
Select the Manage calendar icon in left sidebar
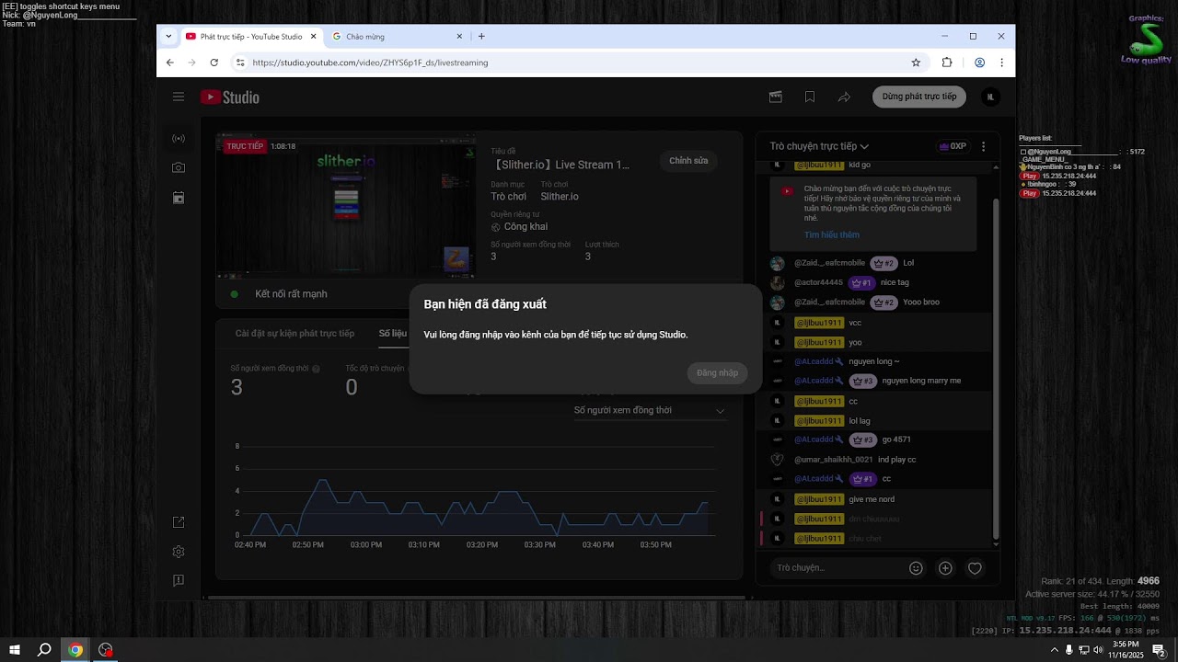pos(179,198)
